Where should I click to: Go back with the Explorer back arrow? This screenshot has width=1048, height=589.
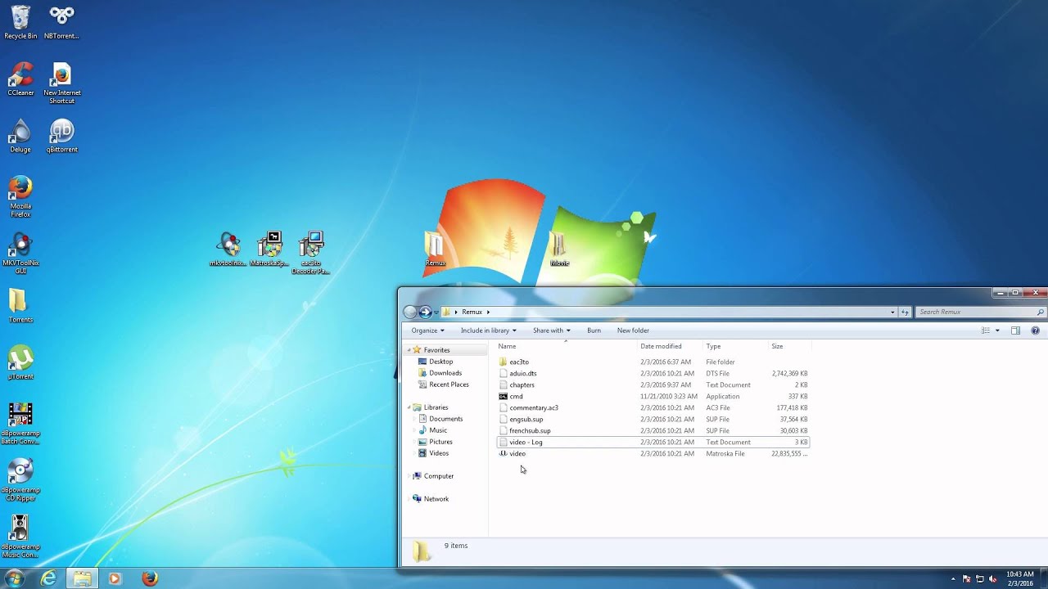tap(410, 312)
